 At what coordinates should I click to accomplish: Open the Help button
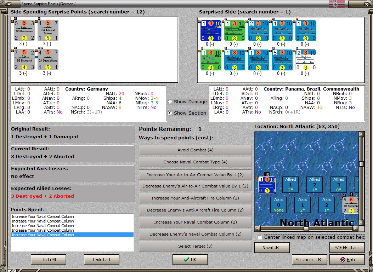[x=347, y=259]
